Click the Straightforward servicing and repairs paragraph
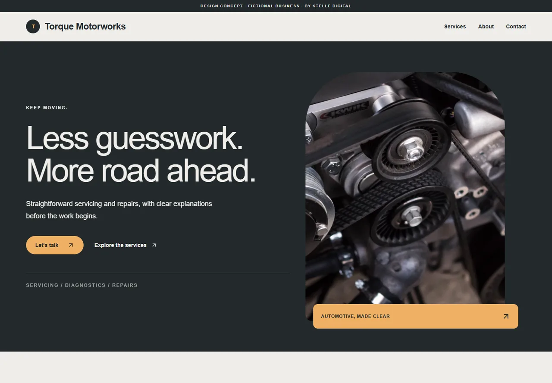Image resolution: width=552 pixels, height=383 pixels. pyautogui.click(x=119, y=210)
